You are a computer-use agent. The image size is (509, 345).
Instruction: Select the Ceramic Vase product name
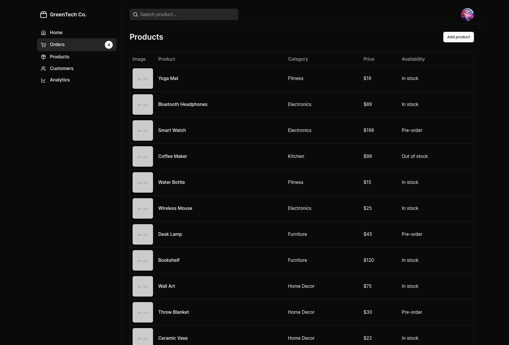coord(173,338)
